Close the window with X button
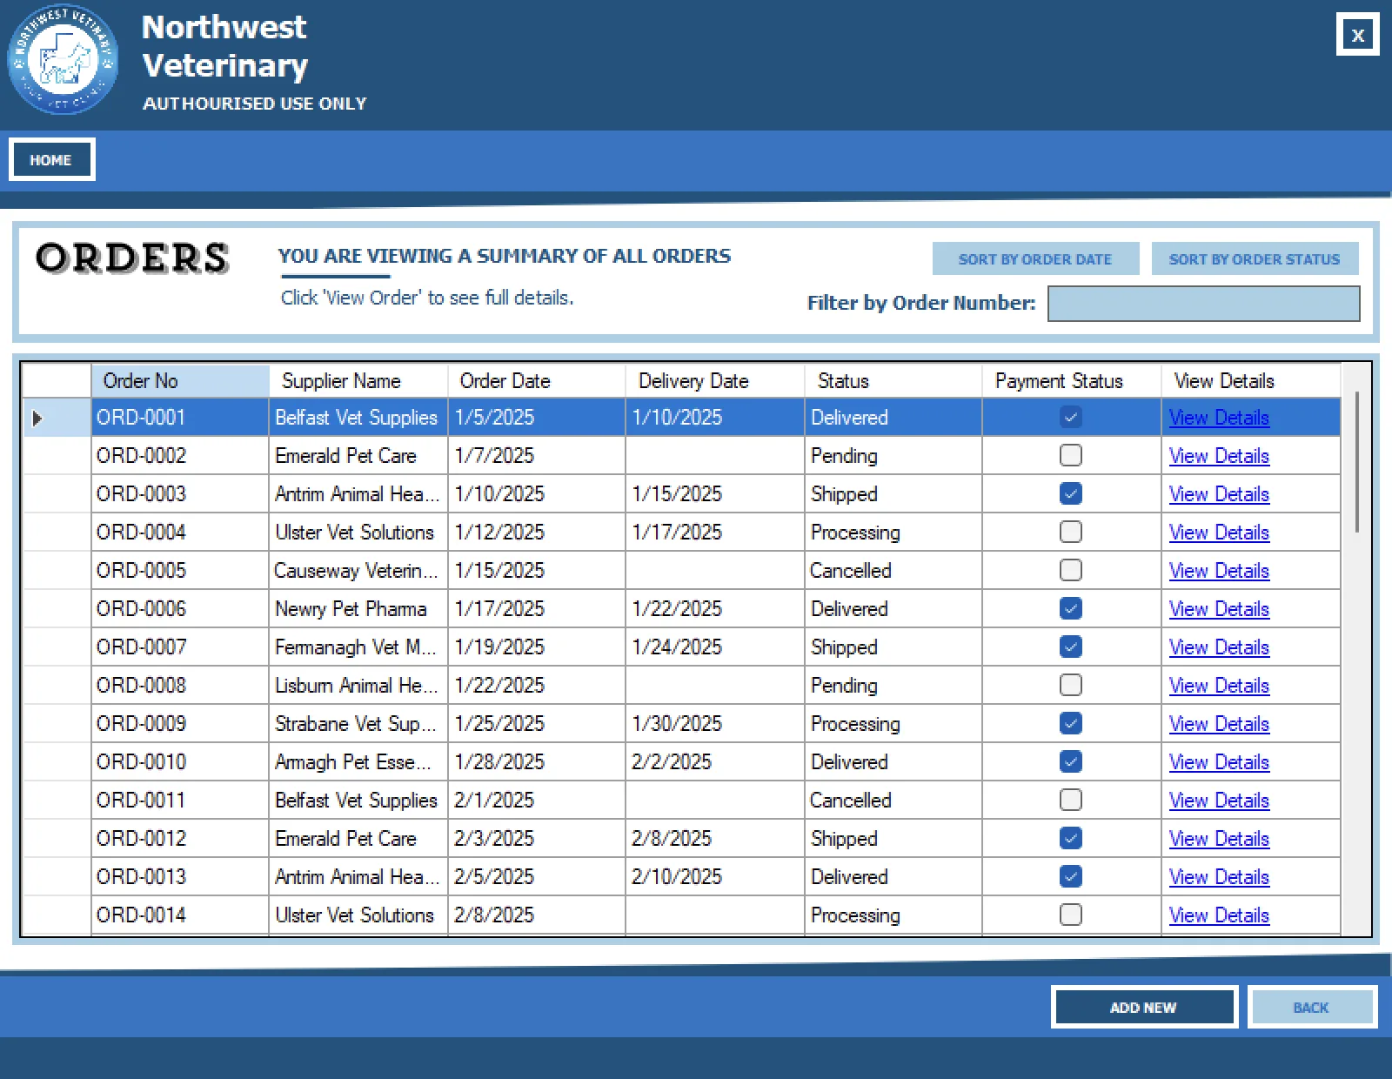Screen dimensions: 1392x1079 (x=1357, y=35)
